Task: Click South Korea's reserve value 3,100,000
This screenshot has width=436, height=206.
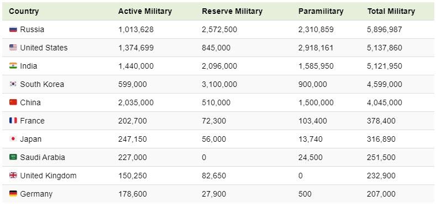Action: [219, 85]
